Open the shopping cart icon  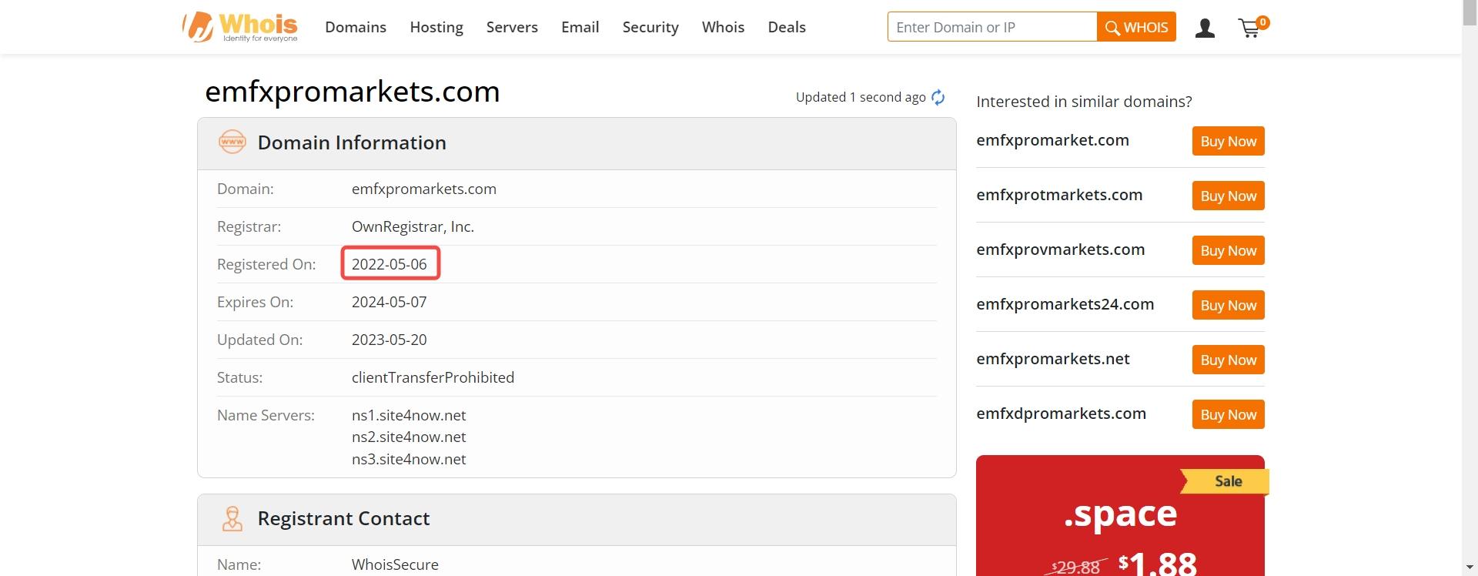pos(1252,28)
